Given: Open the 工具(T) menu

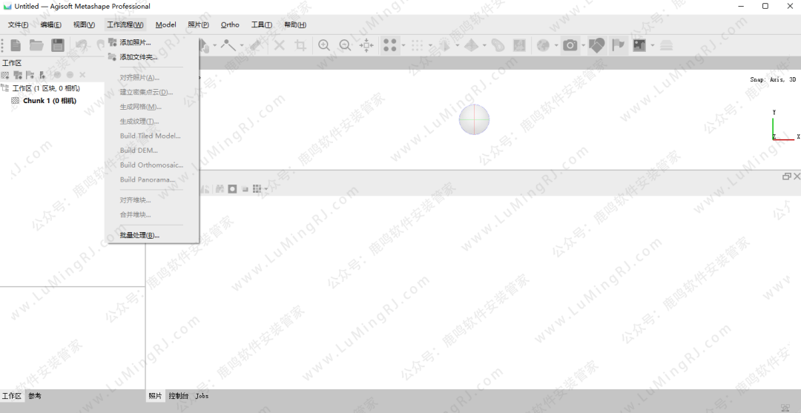Looking at the screenshot, I should point(262,25).
